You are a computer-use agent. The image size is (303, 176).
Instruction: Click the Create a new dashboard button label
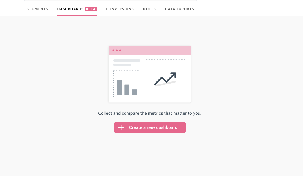click(153, 127)
